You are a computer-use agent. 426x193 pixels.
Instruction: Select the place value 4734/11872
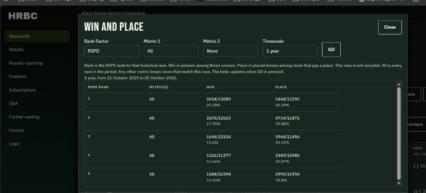287,118
